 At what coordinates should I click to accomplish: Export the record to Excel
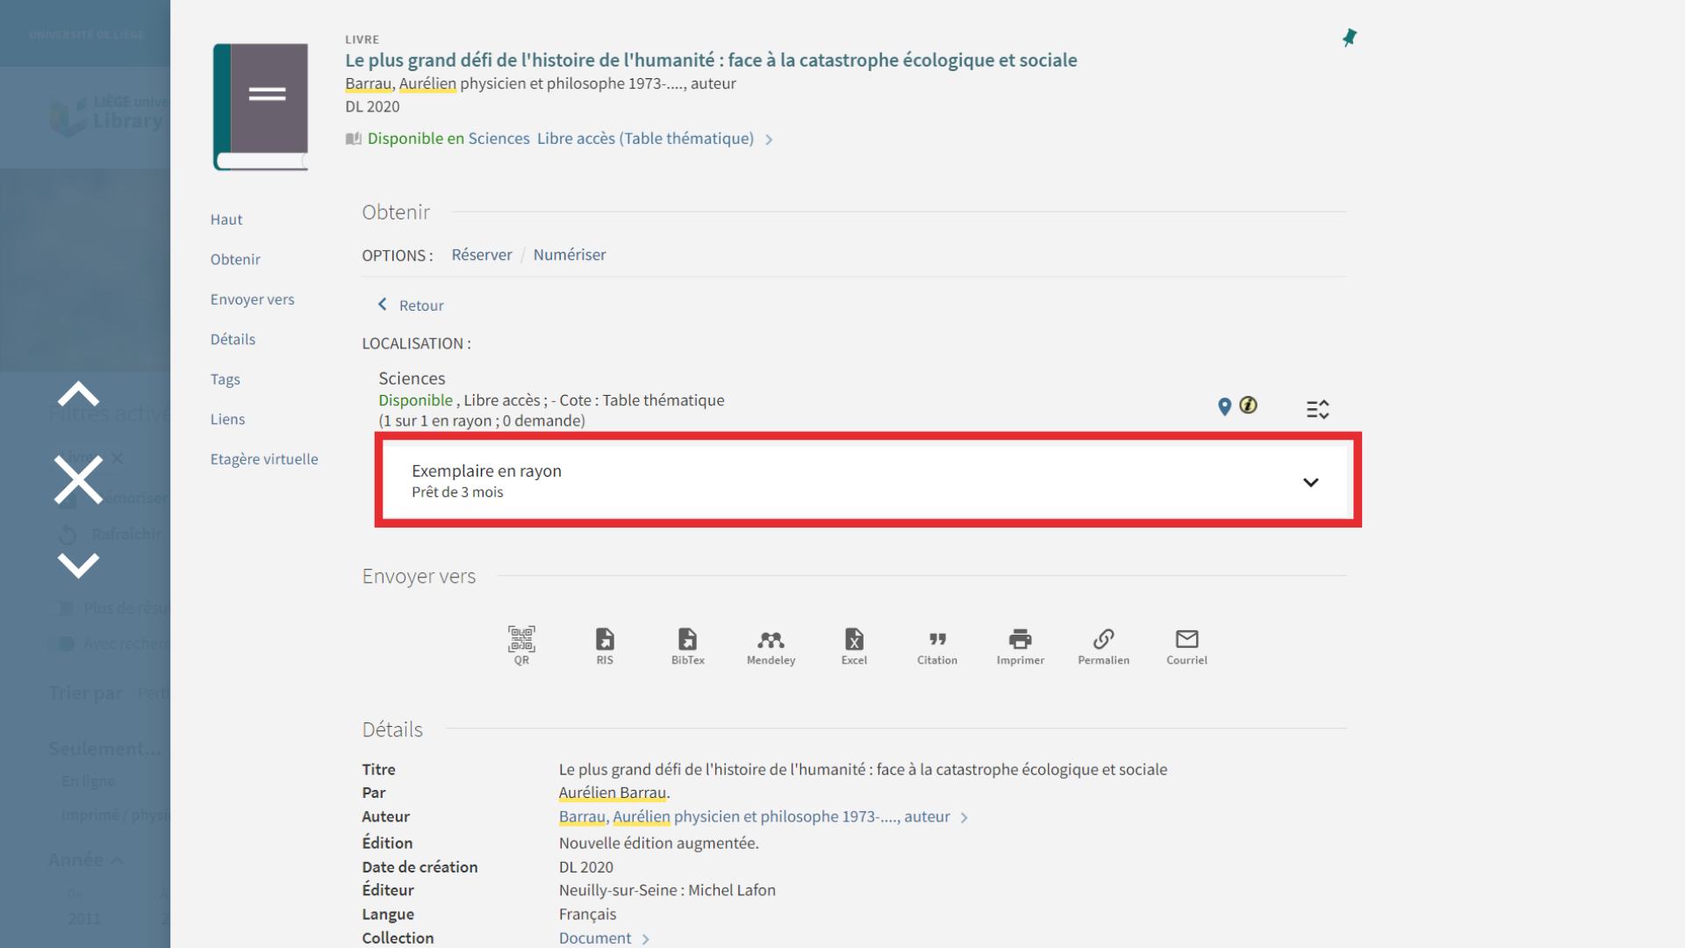coord(854,645)
